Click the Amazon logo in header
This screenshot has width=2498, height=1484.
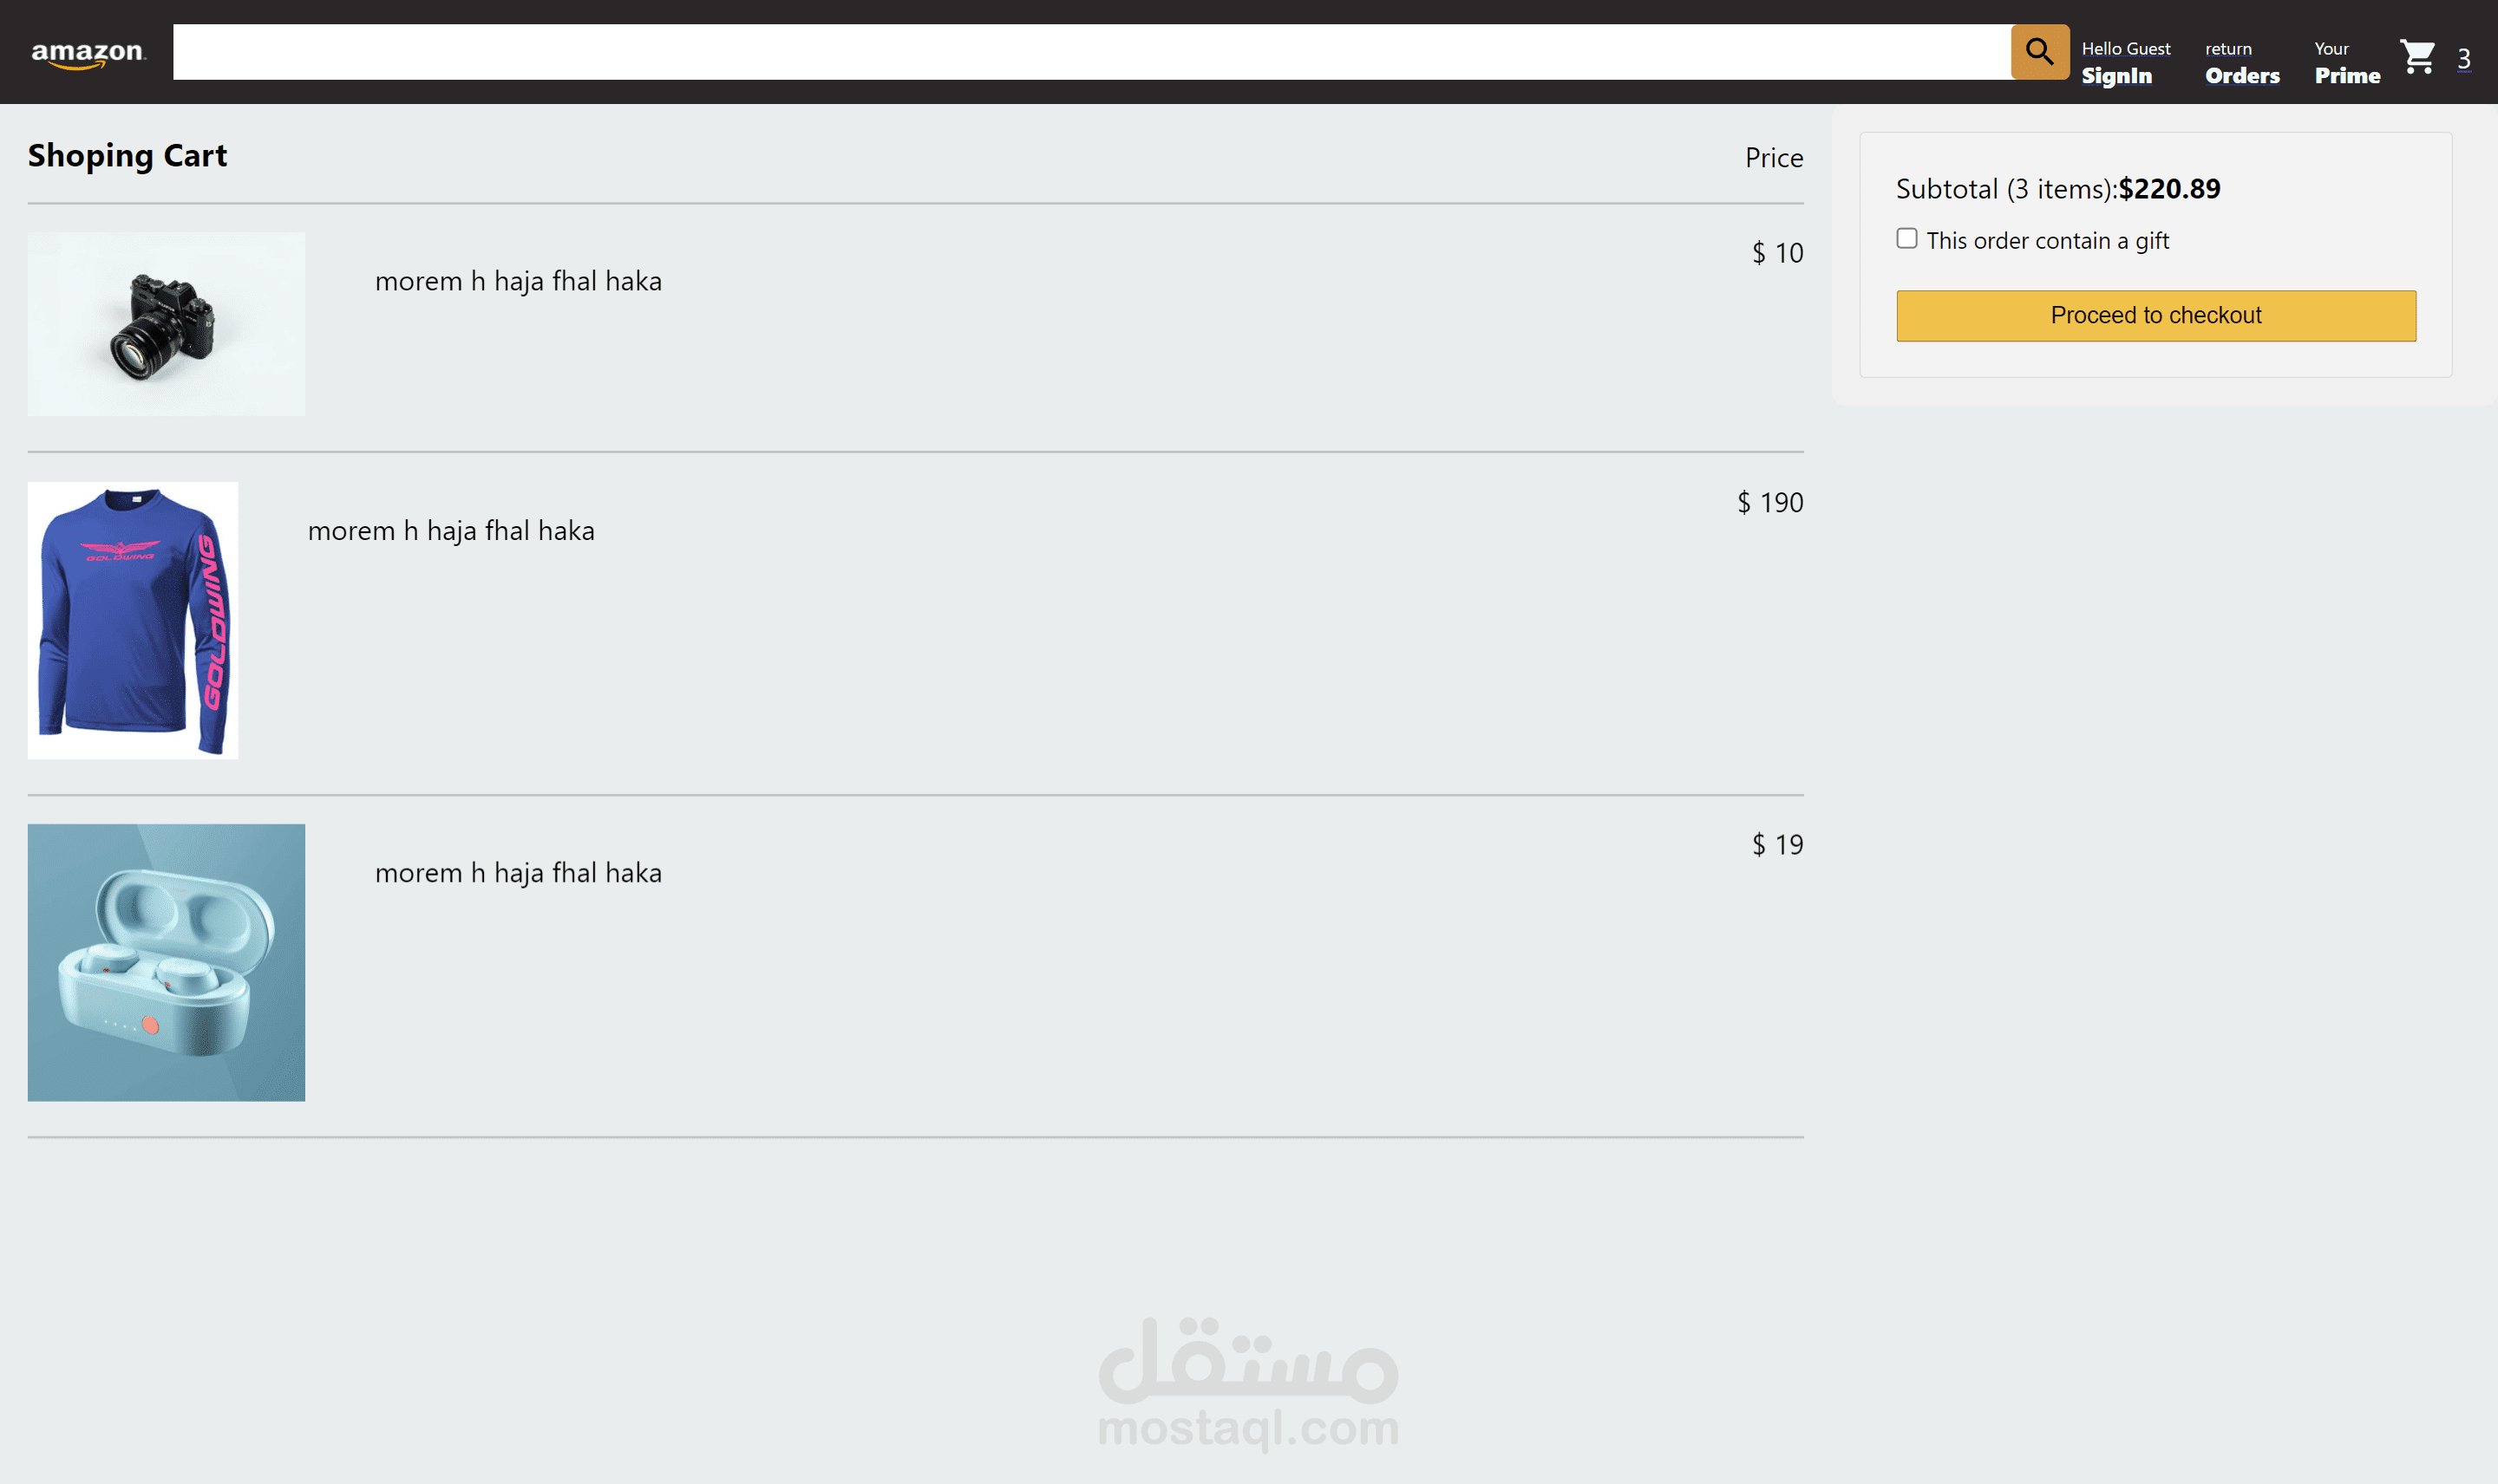pyautogui.click(x=88, y=54)
